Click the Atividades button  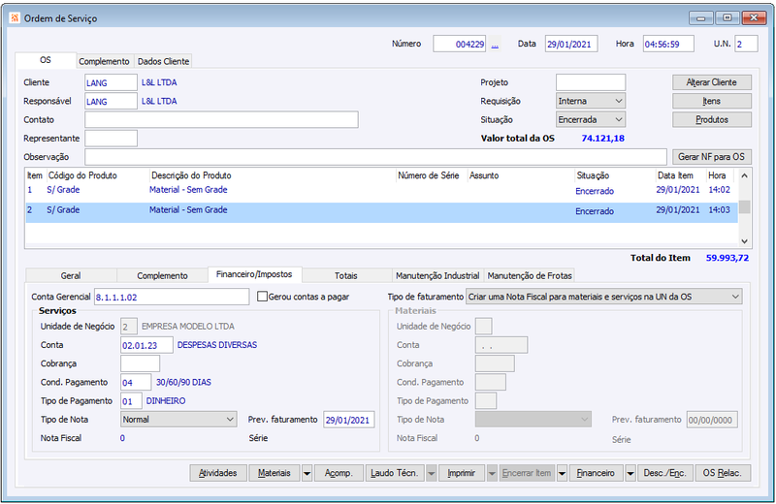click(217, 473)
